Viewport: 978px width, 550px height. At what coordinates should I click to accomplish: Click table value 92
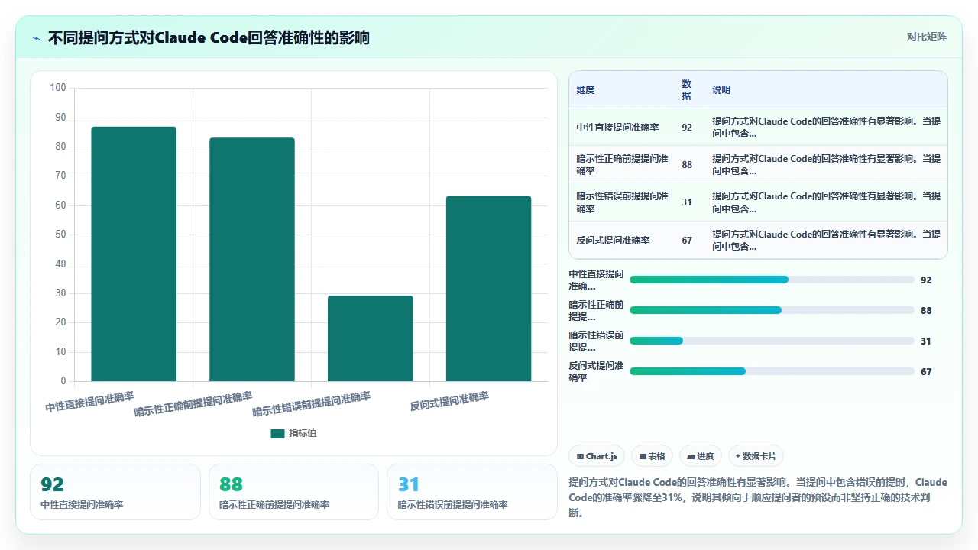tap(687, 128)
